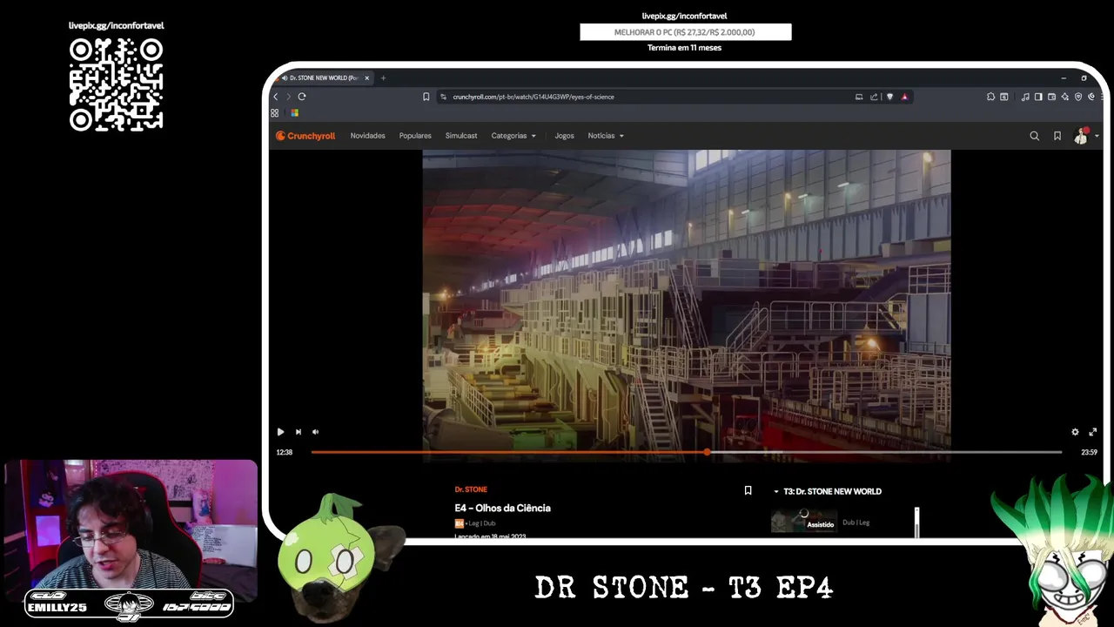The height and width of the screenshot is (627, 1114).
Task: Click the 12:38 elapsed time text
Action: [285, 452]
